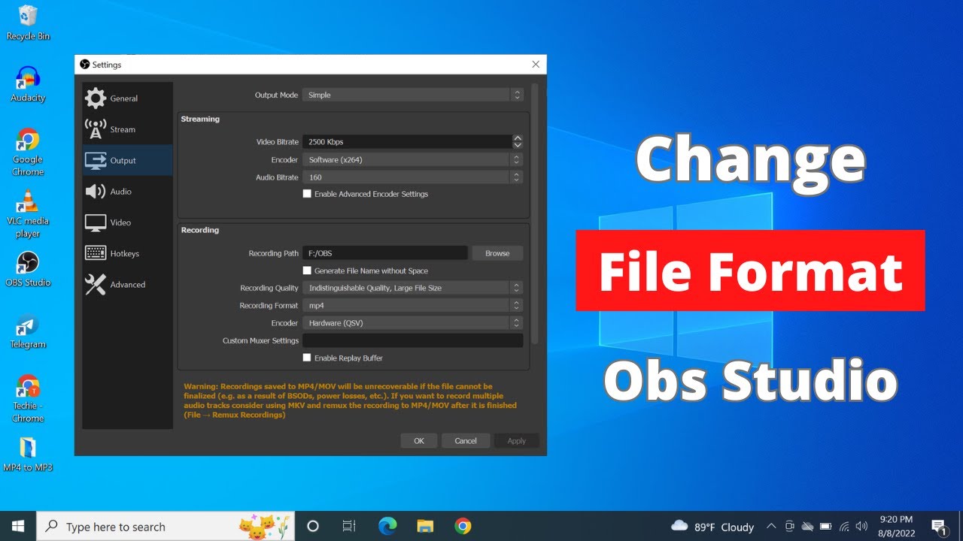Switch to the Video settings tab
The image size is (963, 541).
pyautogui.click(x=127, y=222)
